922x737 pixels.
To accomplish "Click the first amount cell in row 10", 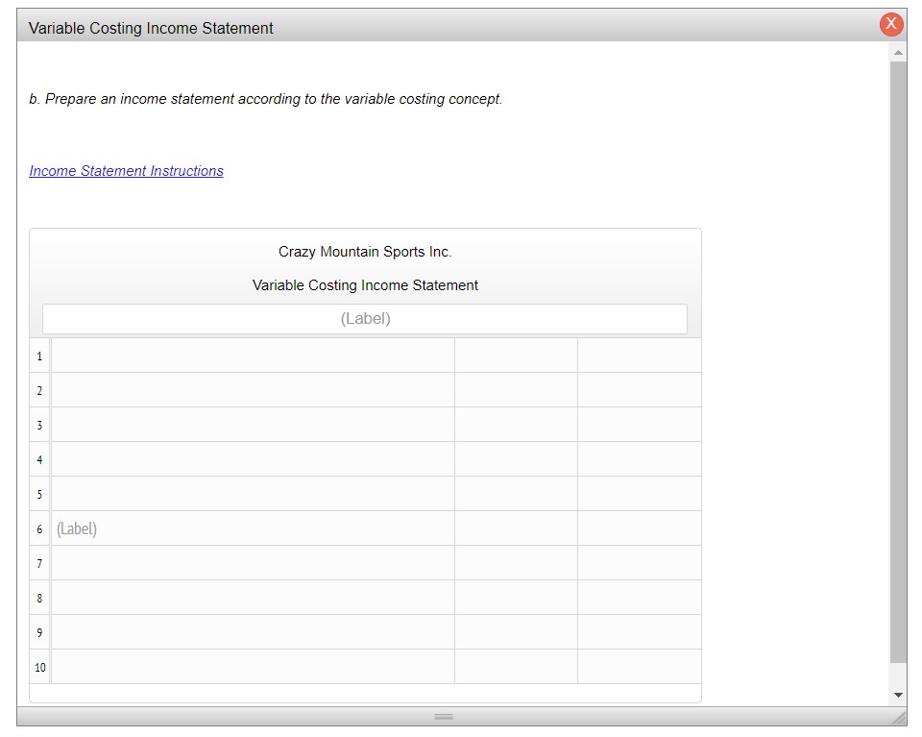I will (x=515, y=666).
